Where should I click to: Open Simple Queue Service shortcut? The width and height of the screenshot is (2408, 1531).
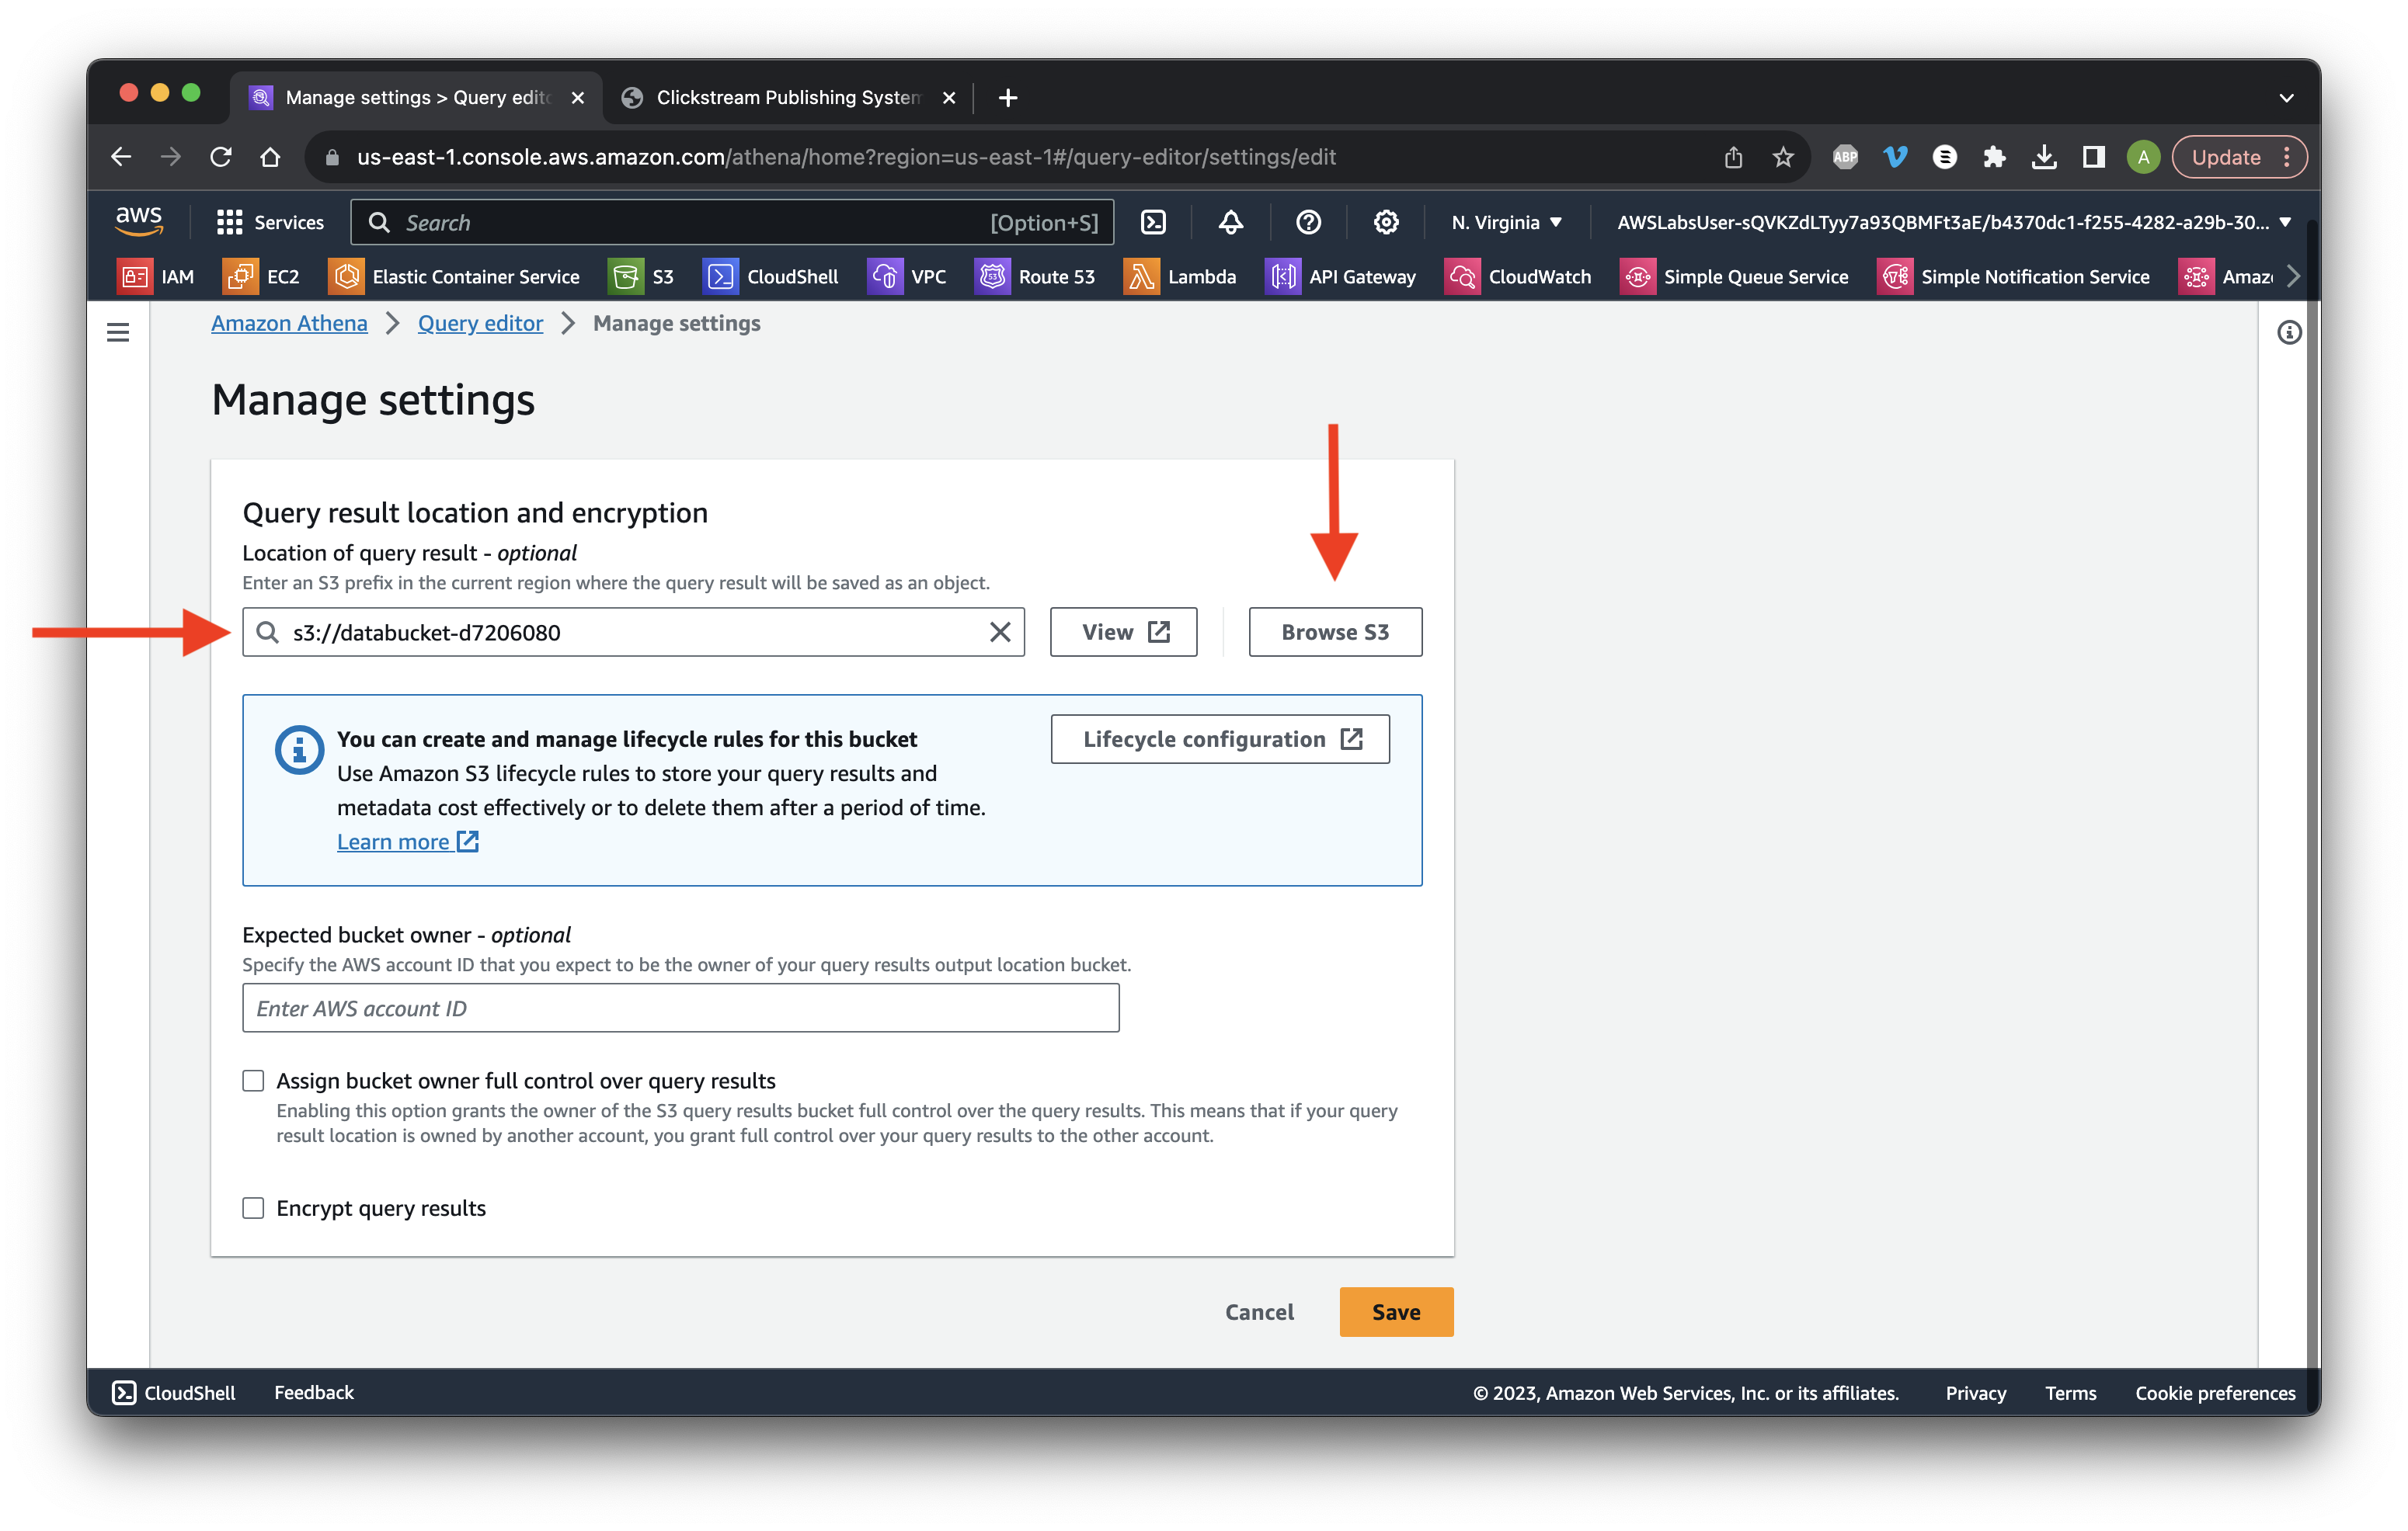coord(1733,277)
